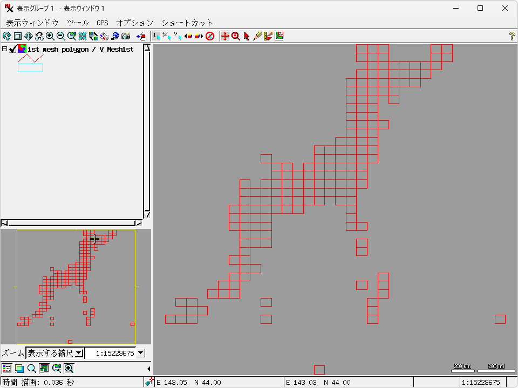
Task: Click the magnifier minus zoom-out icon
Action: tap(61, 36)
